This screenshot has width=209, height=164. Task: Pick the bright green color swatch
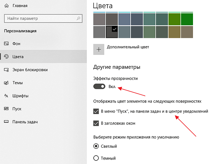click(x=187, y=19)
